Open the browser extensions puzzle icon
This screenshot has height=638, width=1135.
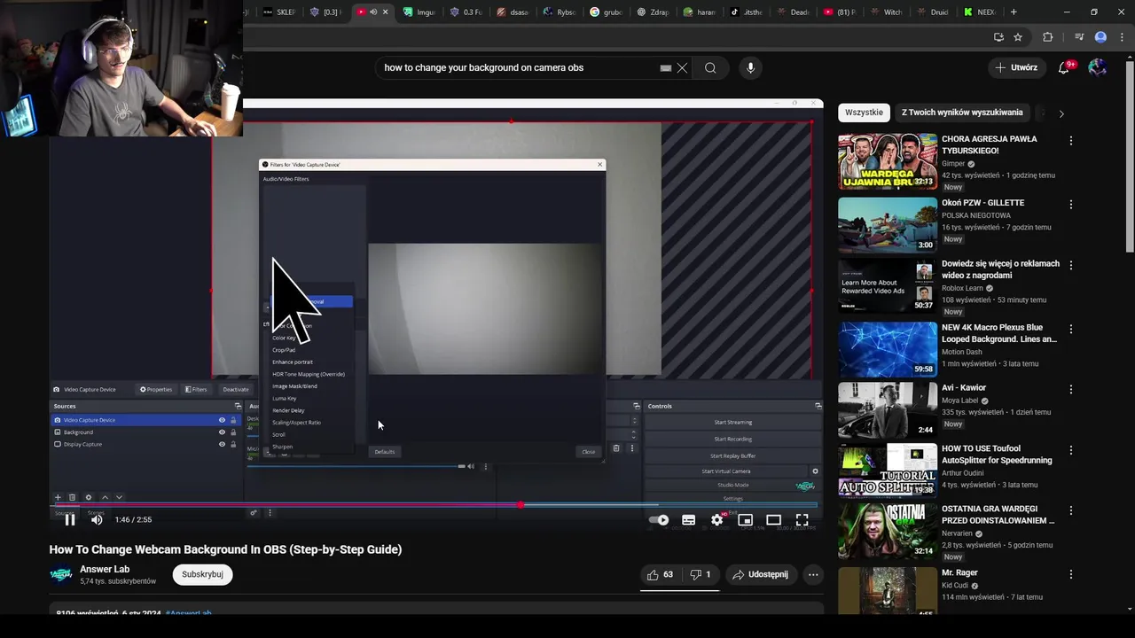(1048, 37)
